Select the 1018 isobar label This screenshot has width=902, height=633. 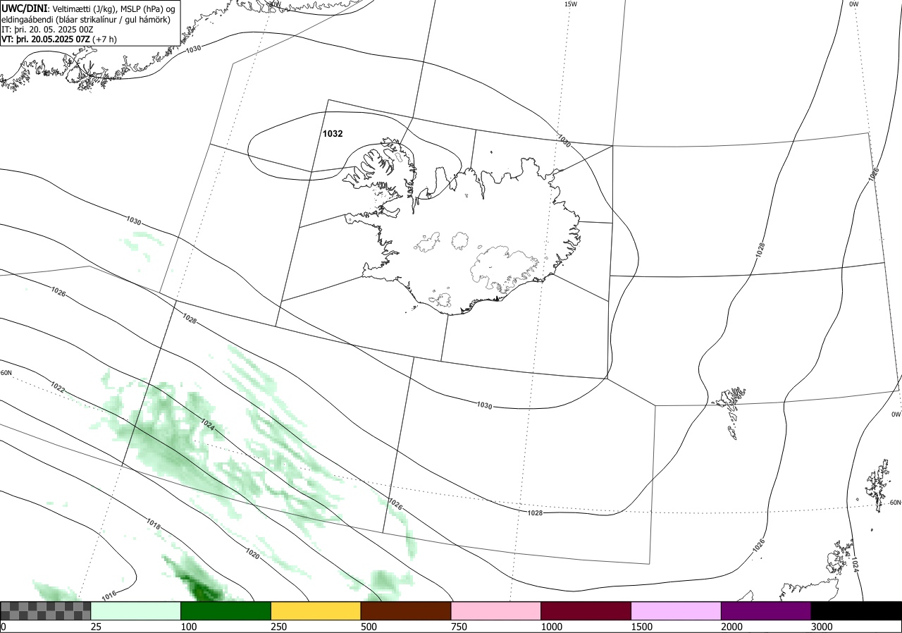coord(154,523)
